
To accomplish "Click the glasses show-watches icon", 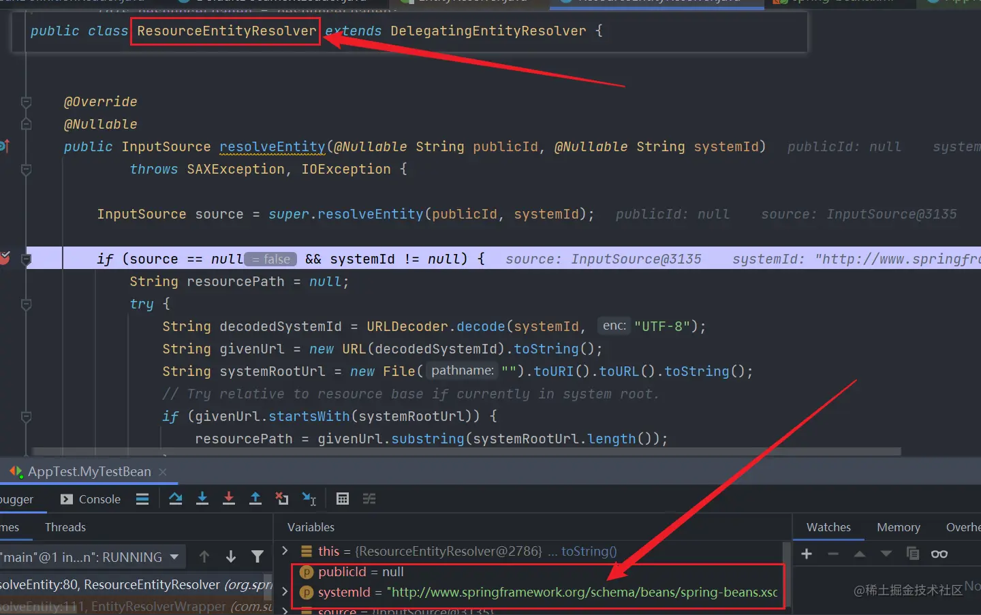I will coord(939,554).
